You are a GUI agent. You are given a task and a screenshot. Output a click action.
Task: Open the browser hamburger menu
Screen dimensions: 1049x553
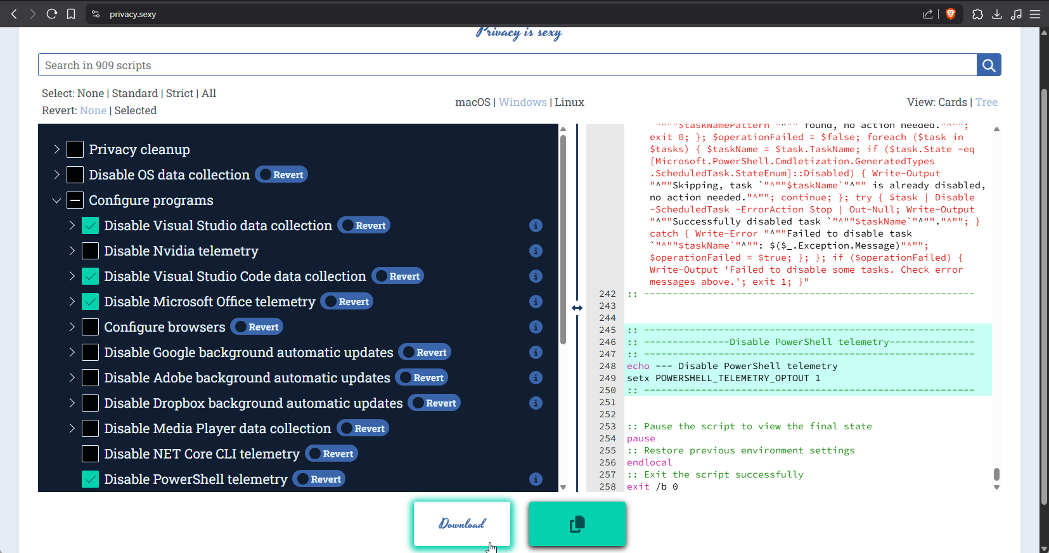pos(1035,14)
